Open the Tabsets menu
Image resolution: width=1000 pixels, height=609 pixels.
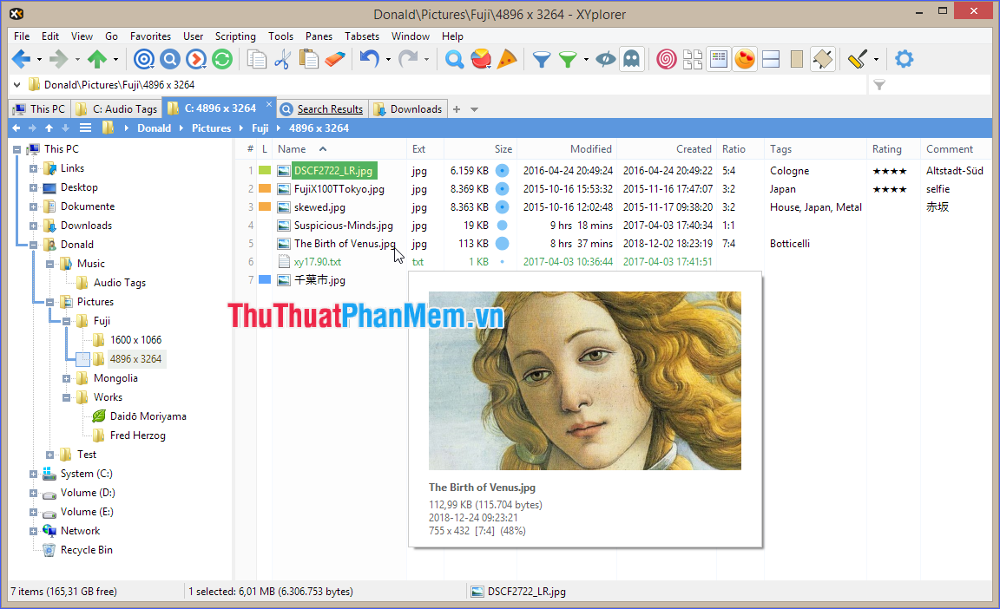(362, 36)
